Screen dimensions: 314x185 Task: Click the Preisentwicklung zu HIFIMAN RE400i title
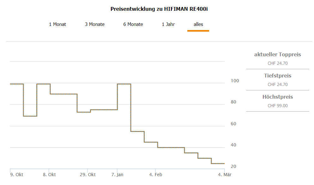(159, 9)
